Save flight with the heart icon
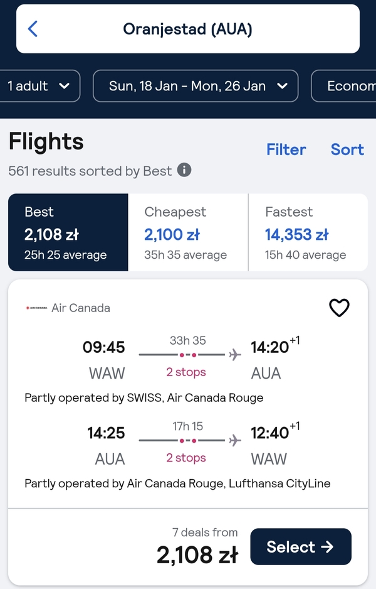 (x=339, y=308)
